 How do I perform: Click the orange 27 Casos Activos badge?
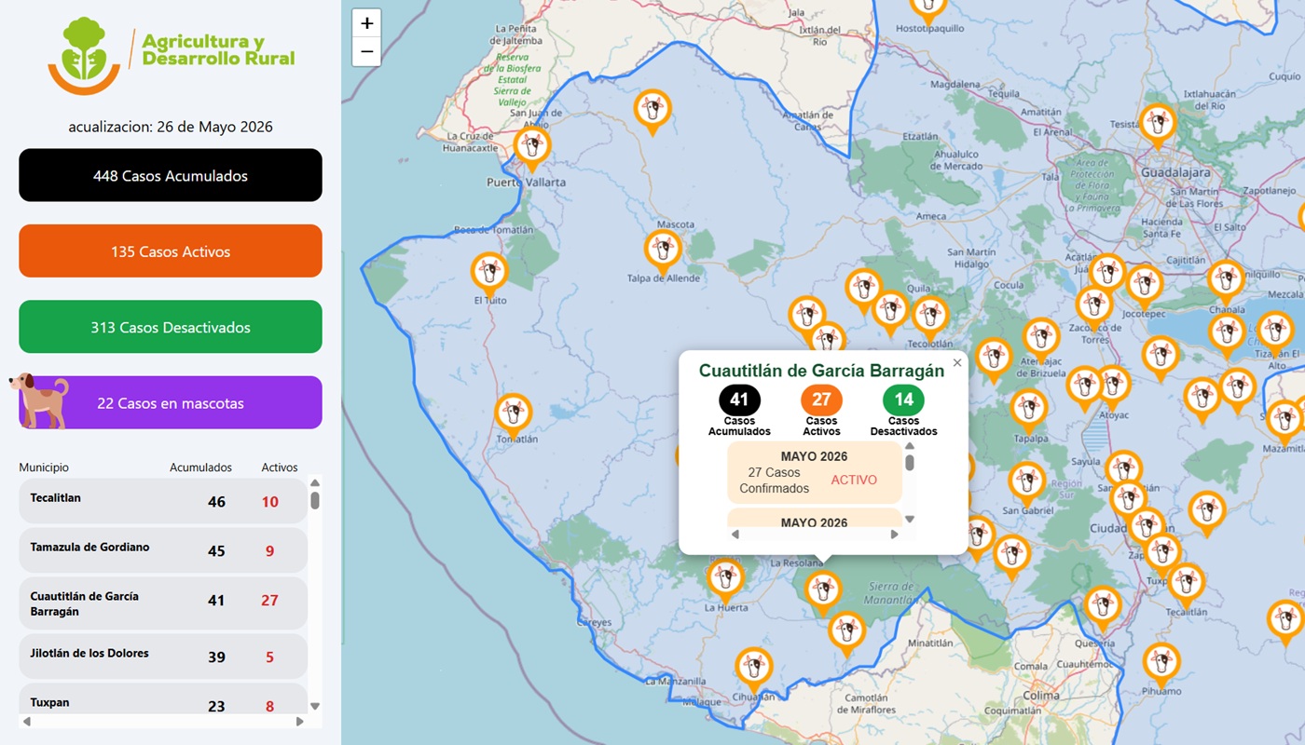(x=821, y=400)
